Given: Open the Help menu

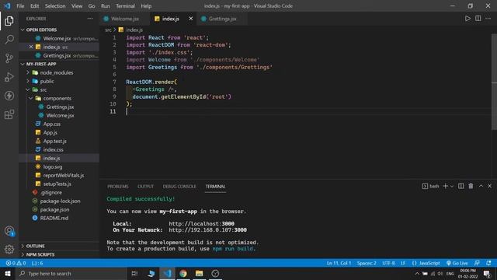Looking at the screenshot, I should (146, 6).
